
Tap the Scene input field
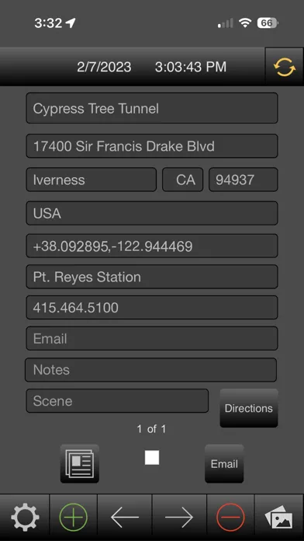click(x=117, y=401)
